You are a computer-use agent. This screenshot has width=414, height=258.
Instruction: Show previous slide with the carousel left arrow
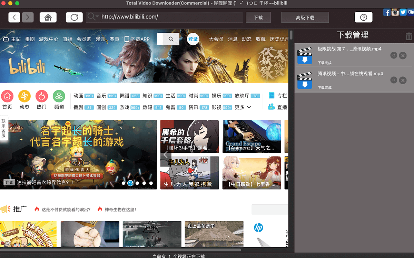166,155
